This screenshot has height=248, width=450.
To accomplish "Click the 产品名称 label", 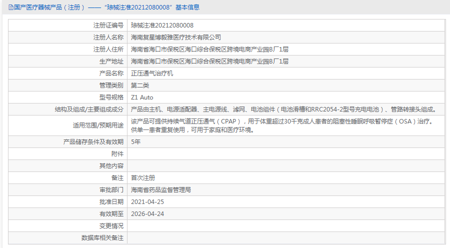I will tap(111, 74).
